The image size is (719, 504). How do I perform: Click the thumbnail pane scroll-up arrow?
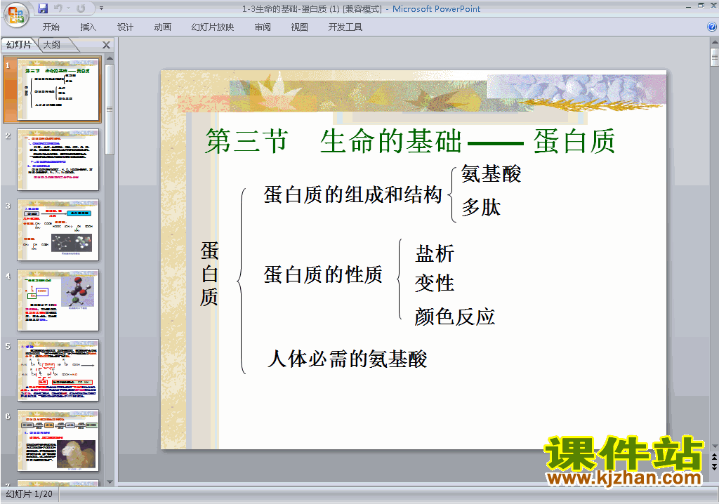pos(110,58)
